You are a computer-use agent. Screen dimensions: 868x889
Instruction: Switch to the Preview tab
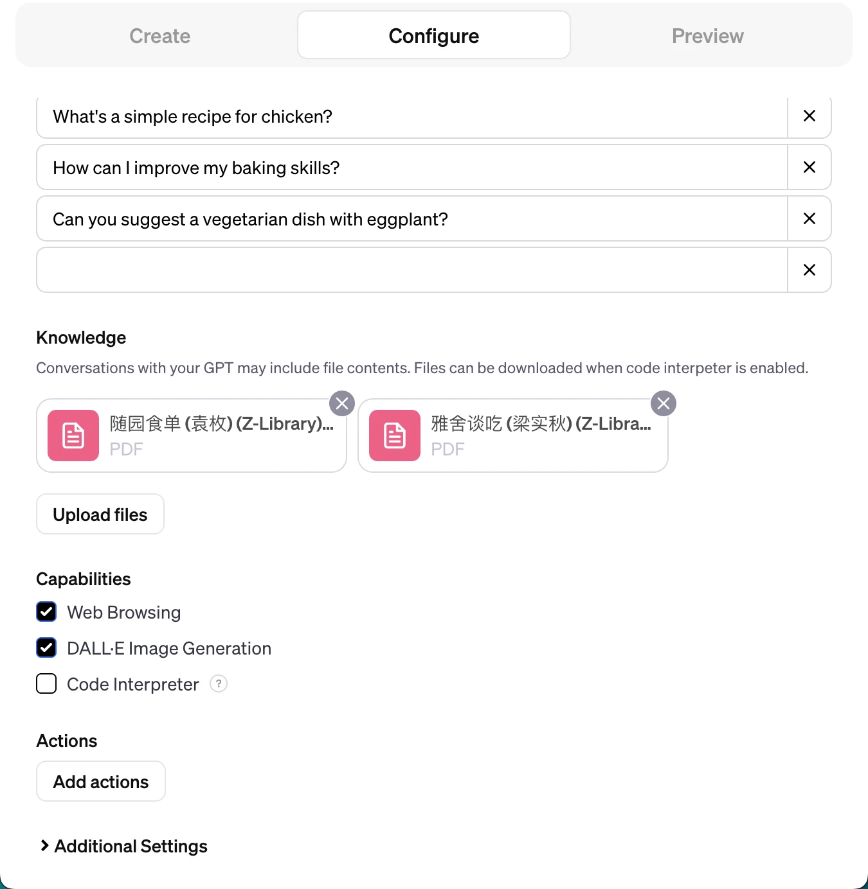point(707,36)
